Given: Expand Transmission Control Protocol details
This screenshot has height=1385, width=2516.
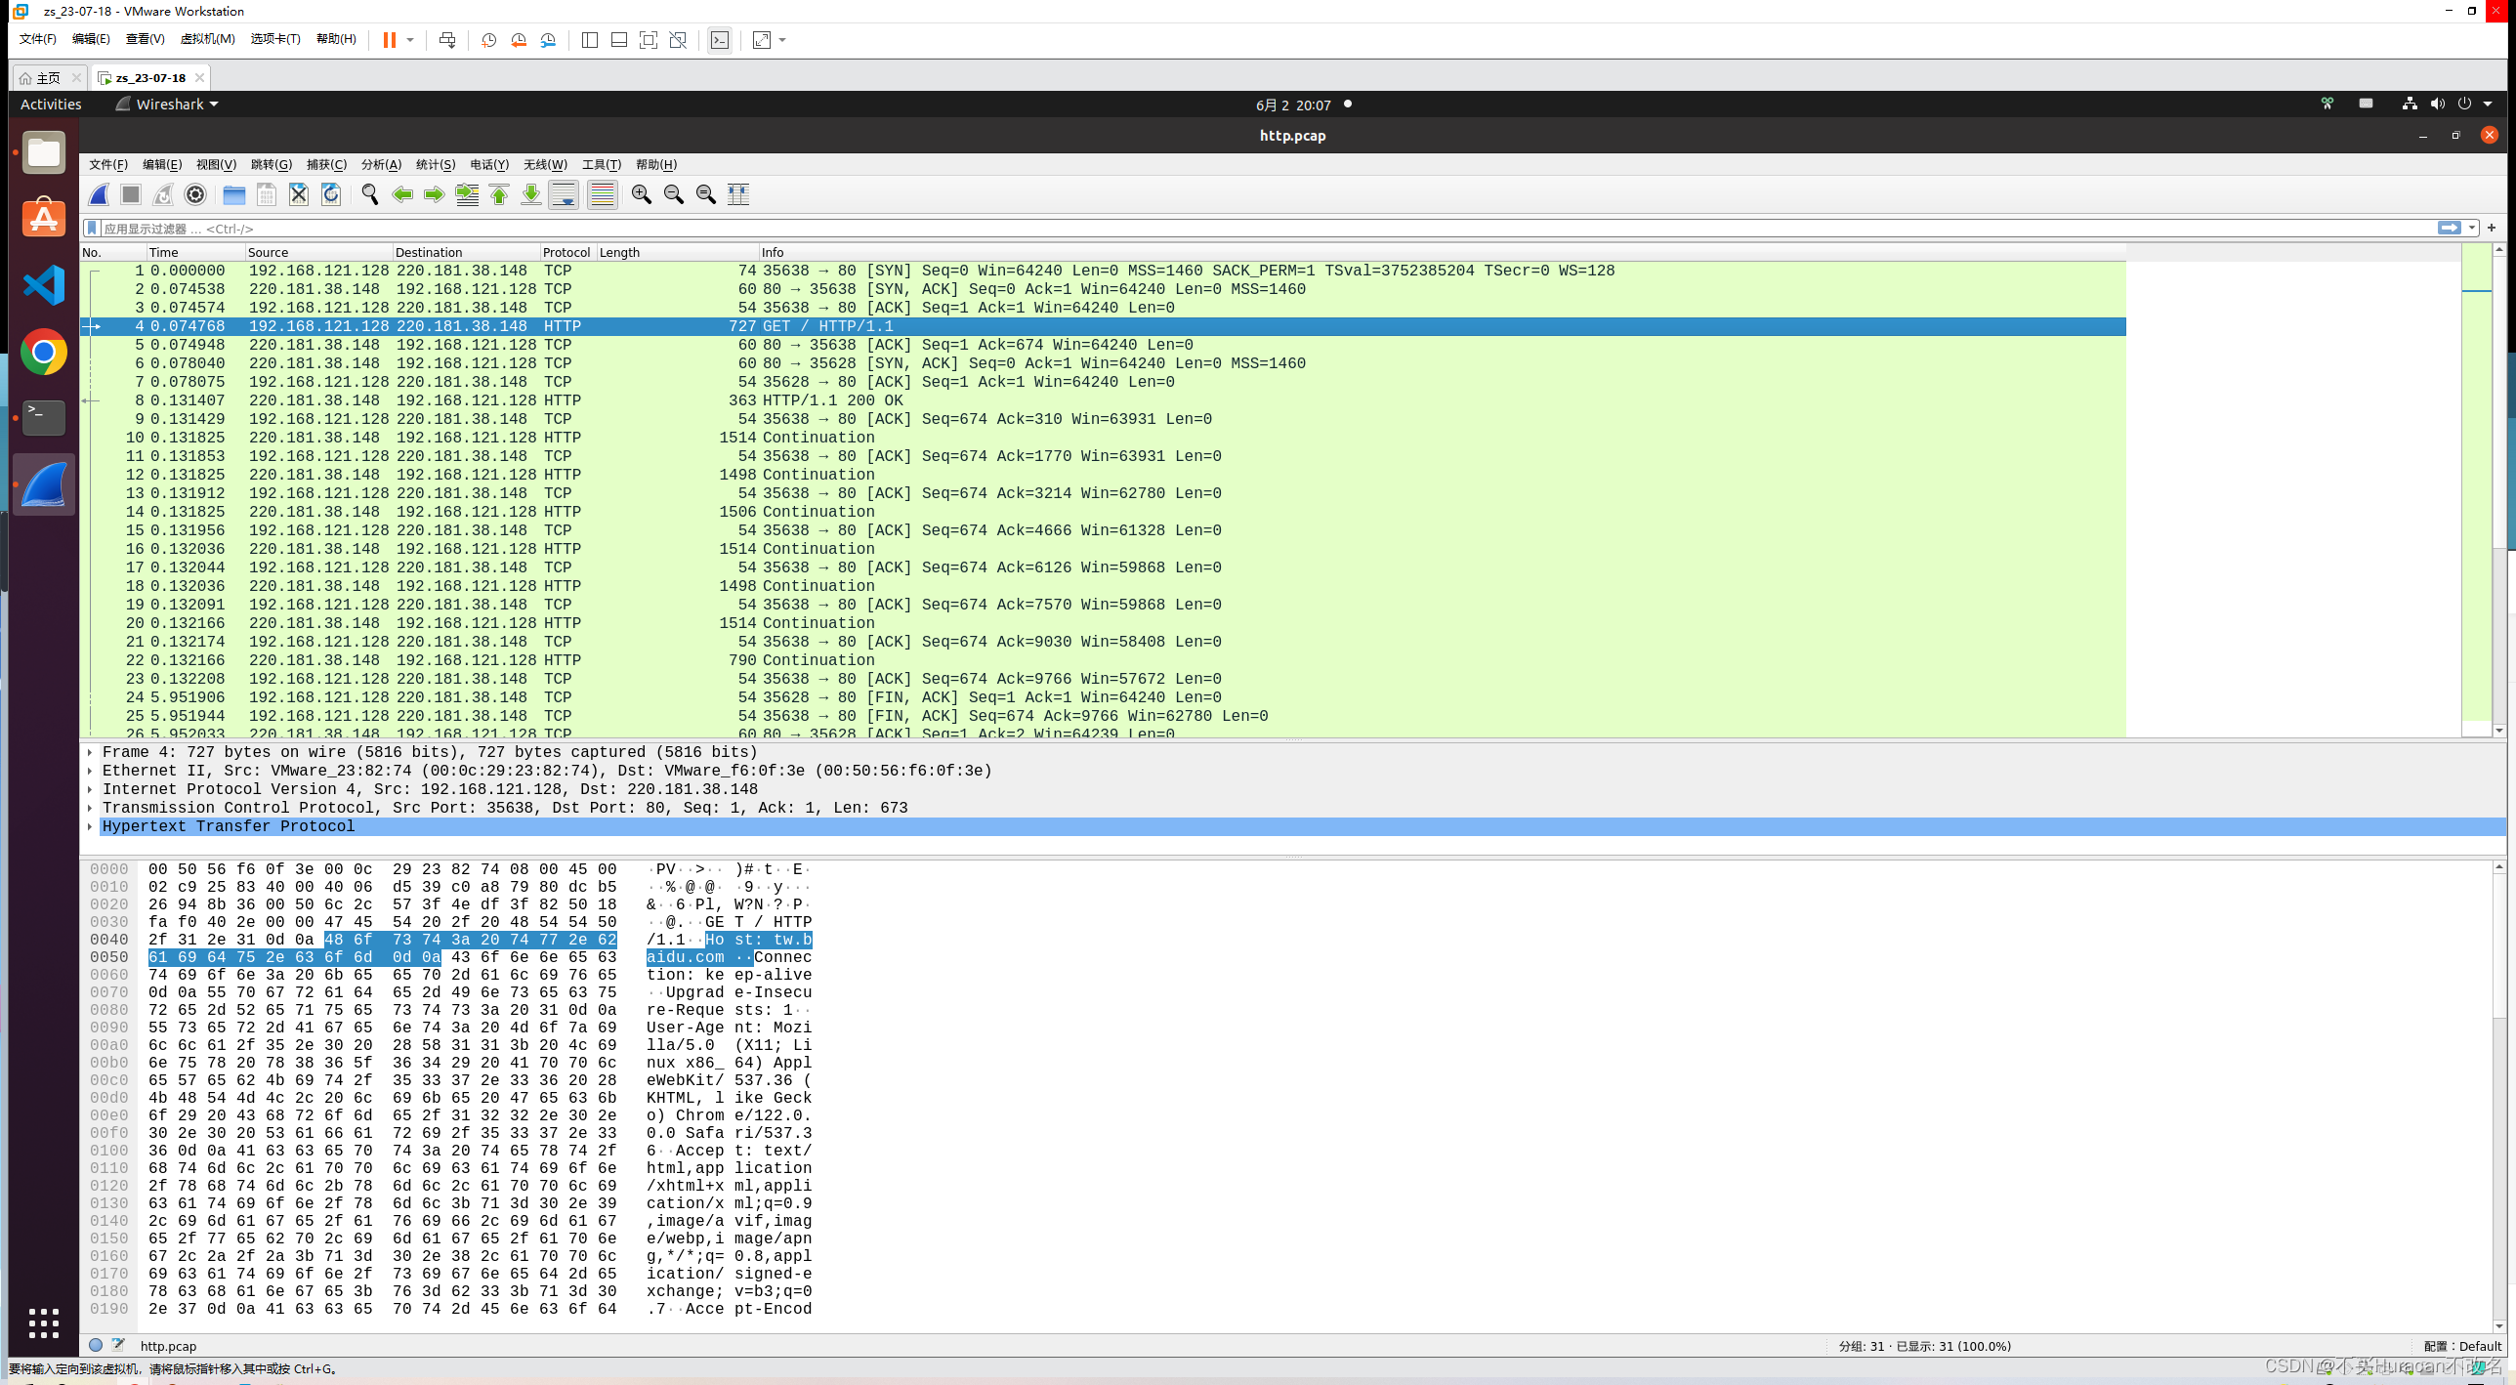Looking at the screenshot, I should point(90,808).
